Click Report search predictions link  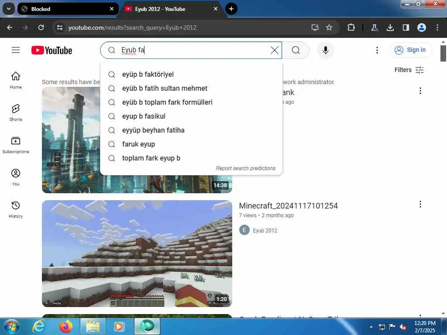pyautogui.click(x=245, y=168)
